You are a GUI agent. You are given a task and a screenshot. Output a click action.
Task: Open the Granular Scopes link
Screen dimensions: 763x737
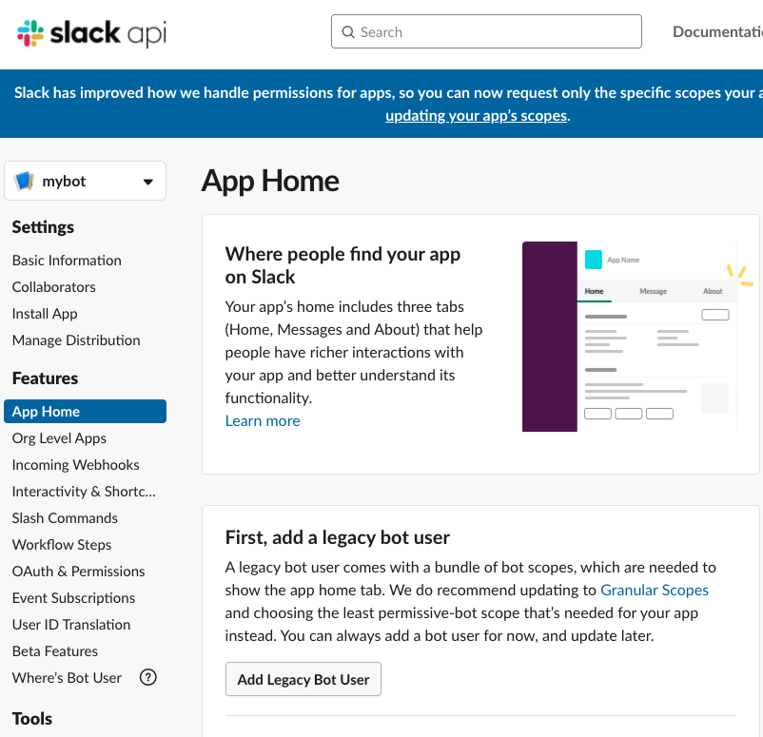(x=655, y=590)
